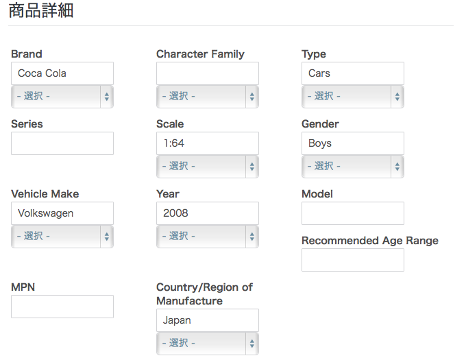Select the empty Series text field

pyautogui.click(x=62, y=143)
